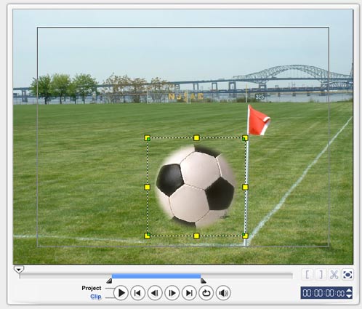This screenshot has width=362, height=309.
Task: Step forward to the next frame
Action: [172, 293]
